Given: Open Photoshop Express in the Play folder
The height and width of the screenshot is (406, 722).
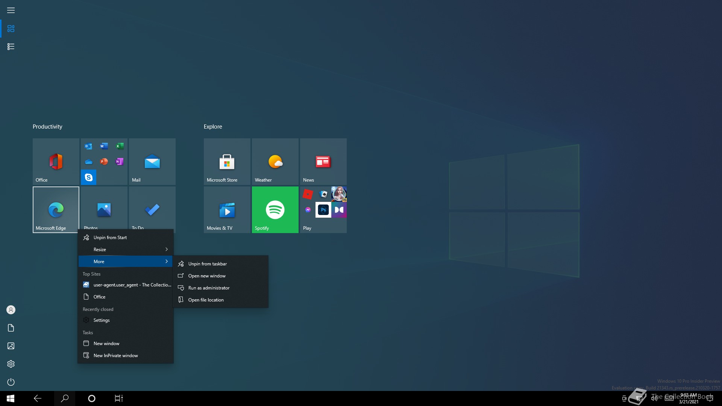Looking at the screenshot, I should 323,210.
